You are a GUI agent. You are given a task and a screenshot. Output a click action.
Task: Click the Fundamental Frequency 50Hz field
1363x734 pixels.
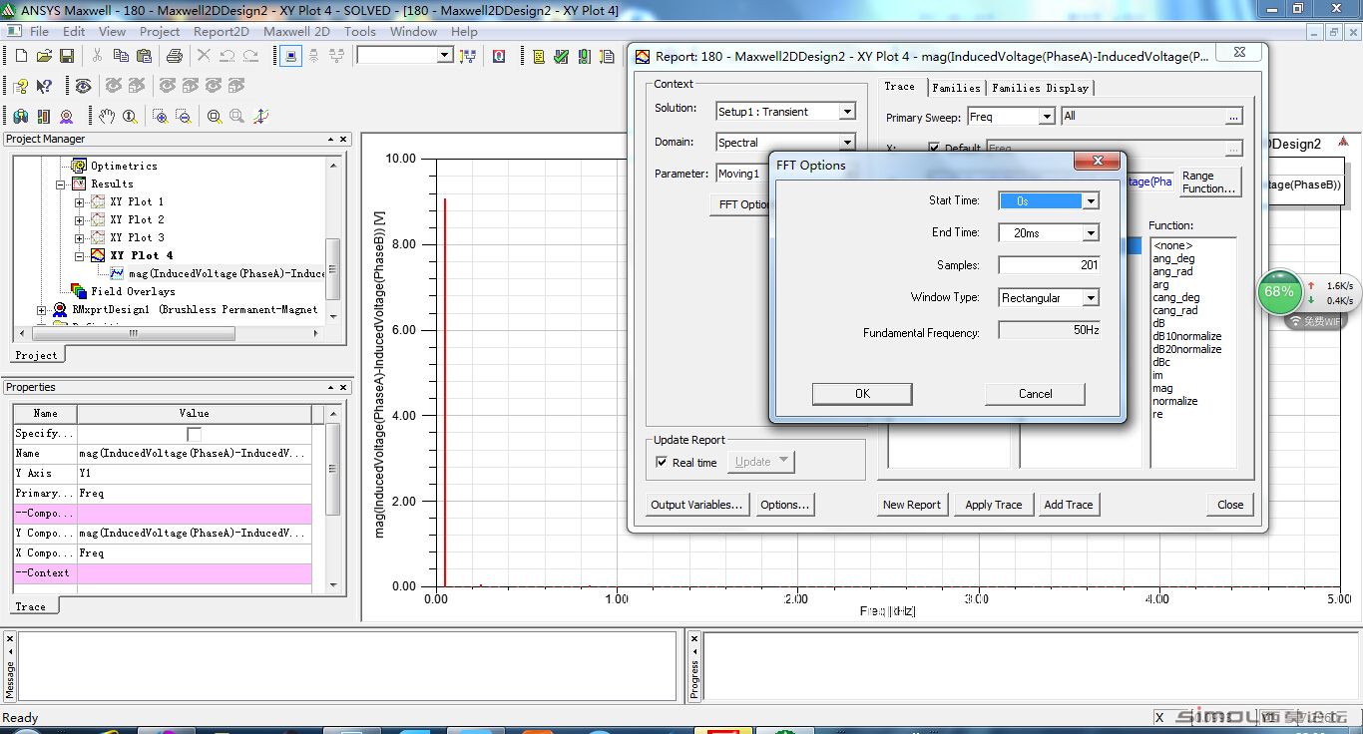(1049, 330)
